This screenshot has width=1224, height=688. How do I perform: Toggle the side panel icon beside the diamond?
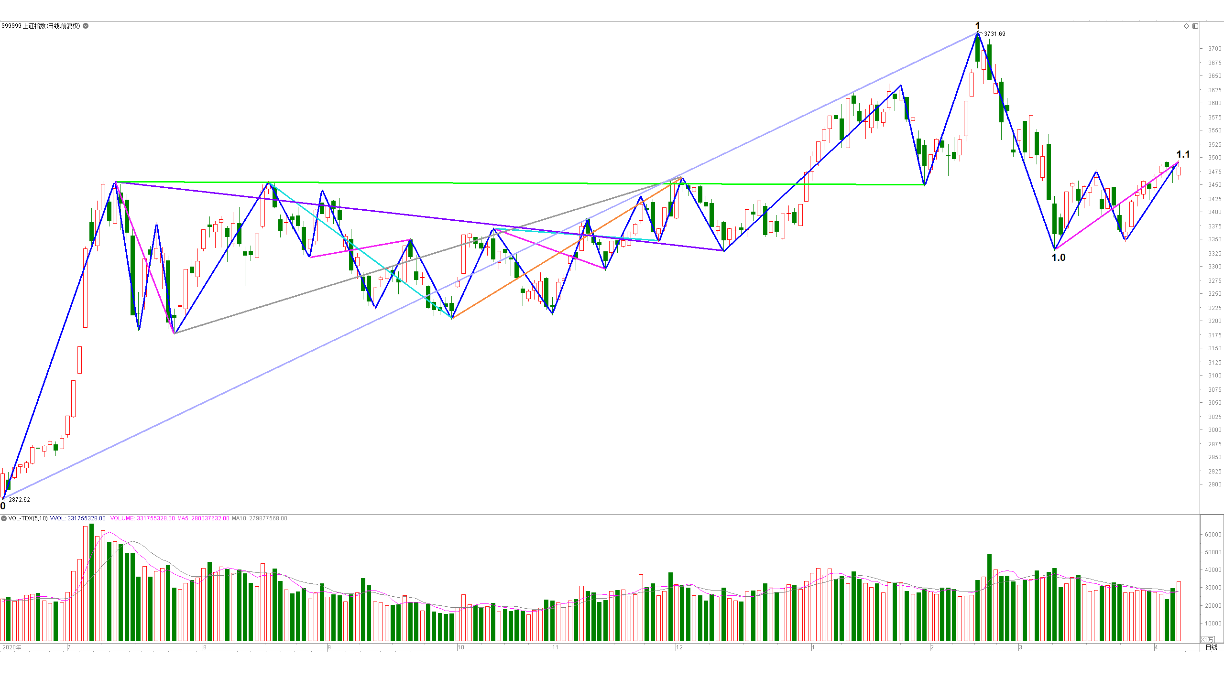(1195, 26)
